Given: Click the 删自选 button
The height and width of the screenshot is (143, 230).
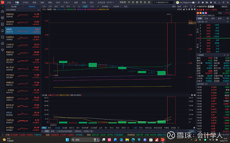Looking at the screenshot, I should point(224,6).
